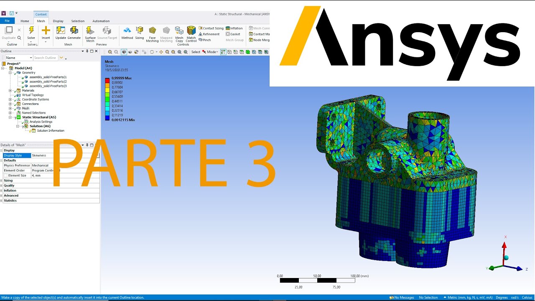Select Static Structural (A5) in the tree
This screenshot has width=535, height=301.
[x=39, y=117]
